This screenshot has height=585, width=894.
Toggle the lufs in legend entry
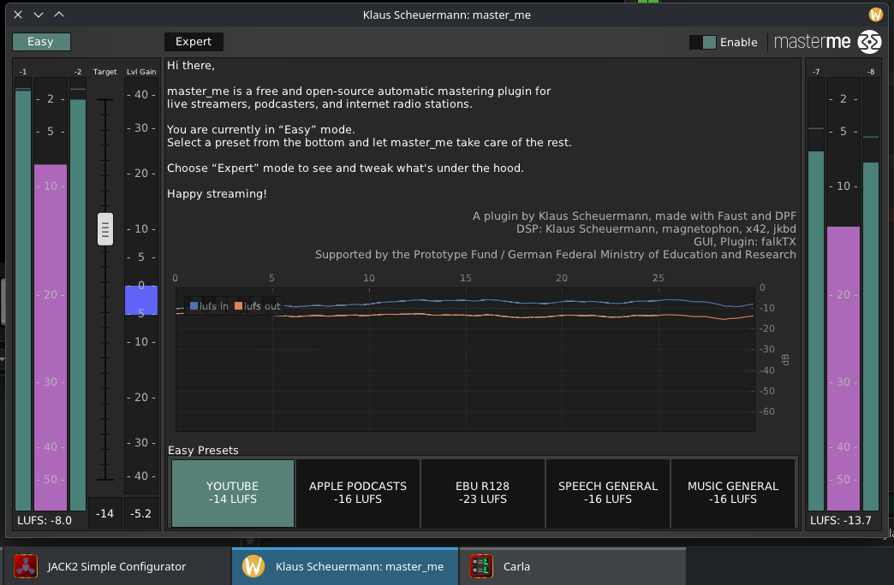click(208, 306)
